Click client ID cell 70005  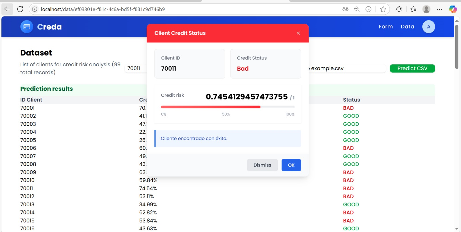(x=28, y=140)
